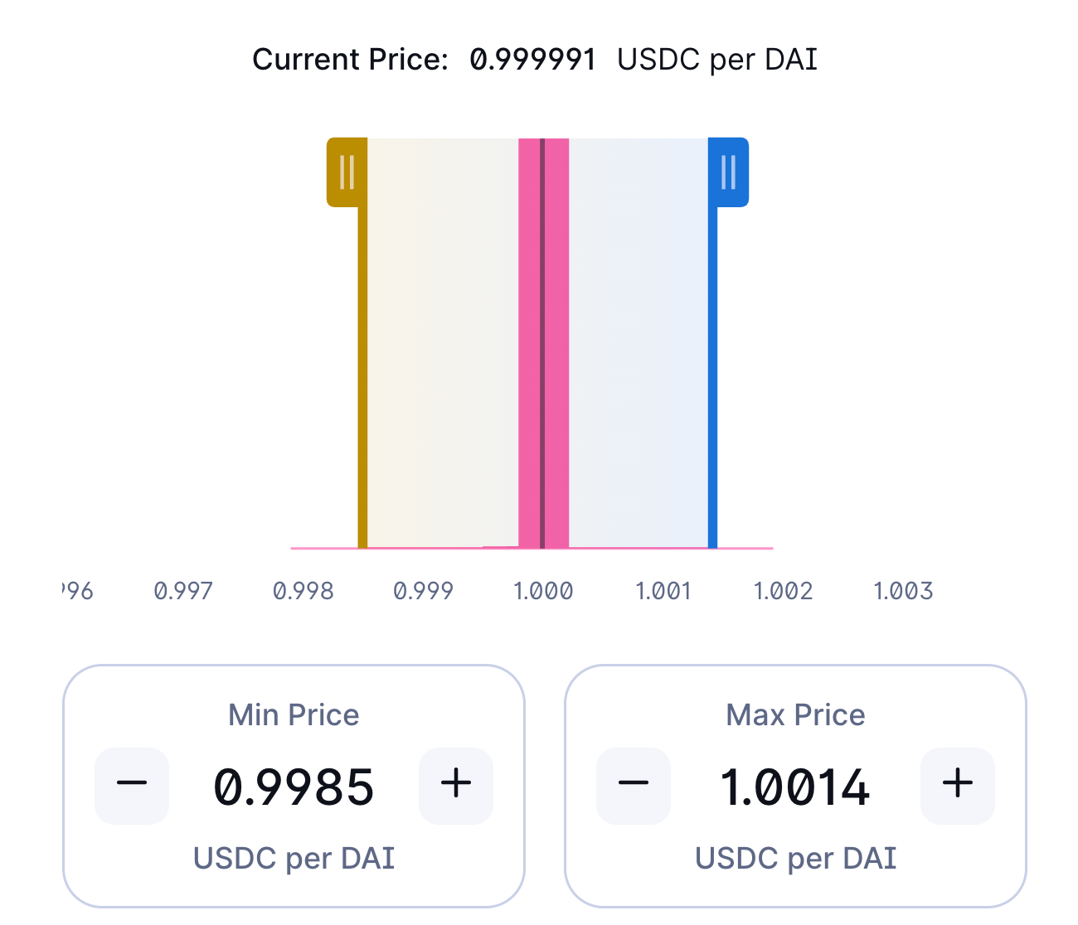Viewport: 1078px width, 925px height.
Task: Increase Max Price with the plus button
Action: click(x=958, y=785)
